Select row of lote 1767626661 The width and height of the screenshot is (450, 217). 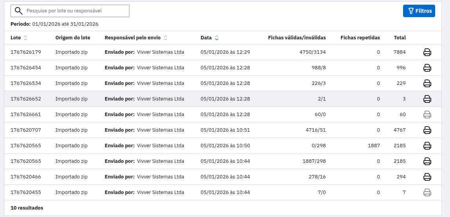156,115
